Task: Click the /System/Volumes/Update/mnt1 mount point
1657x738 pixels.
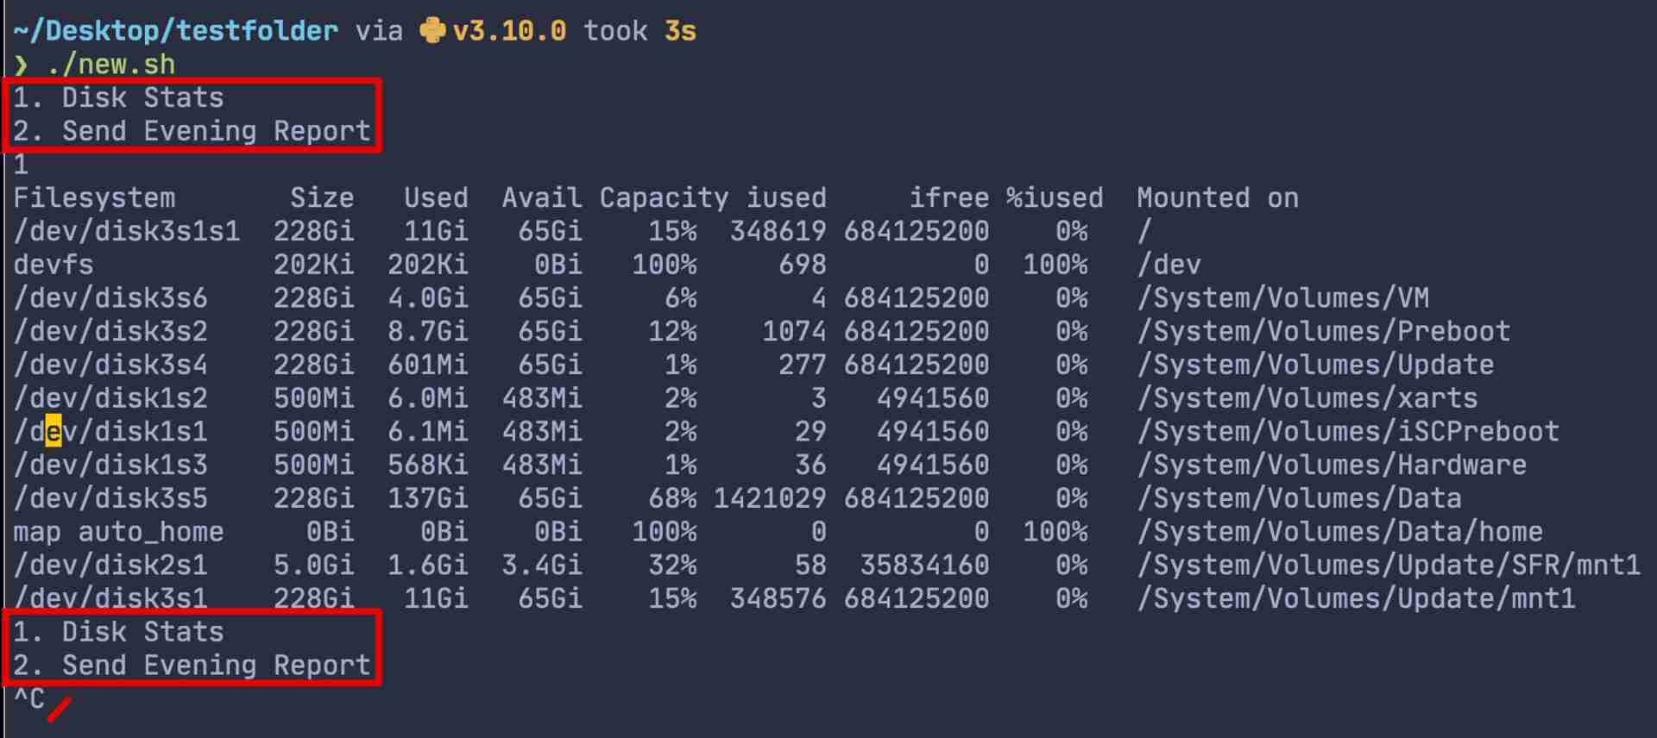Action: click(x=1357, y=598)
